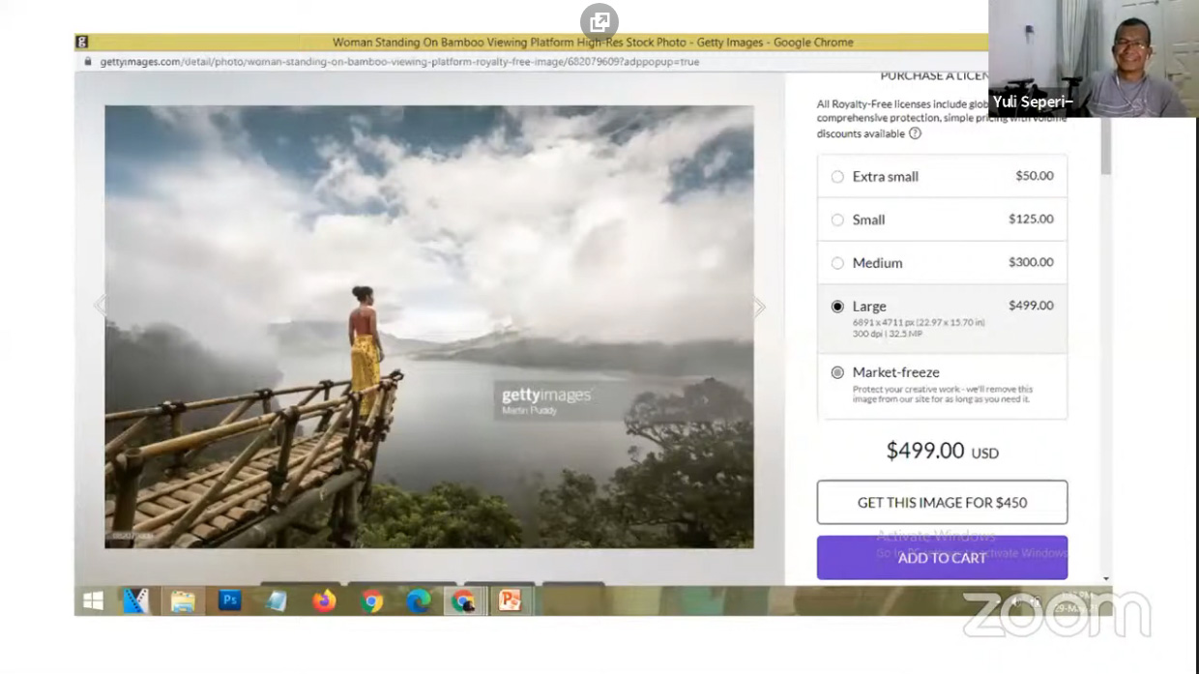This screenshot has height=674, width=1199.
Task: Select the Large $499.00 radio button
Action: 837,307
